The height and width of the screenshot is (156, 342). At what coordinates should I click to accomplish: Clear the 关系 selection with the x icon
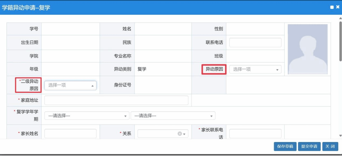click(180, 134)
